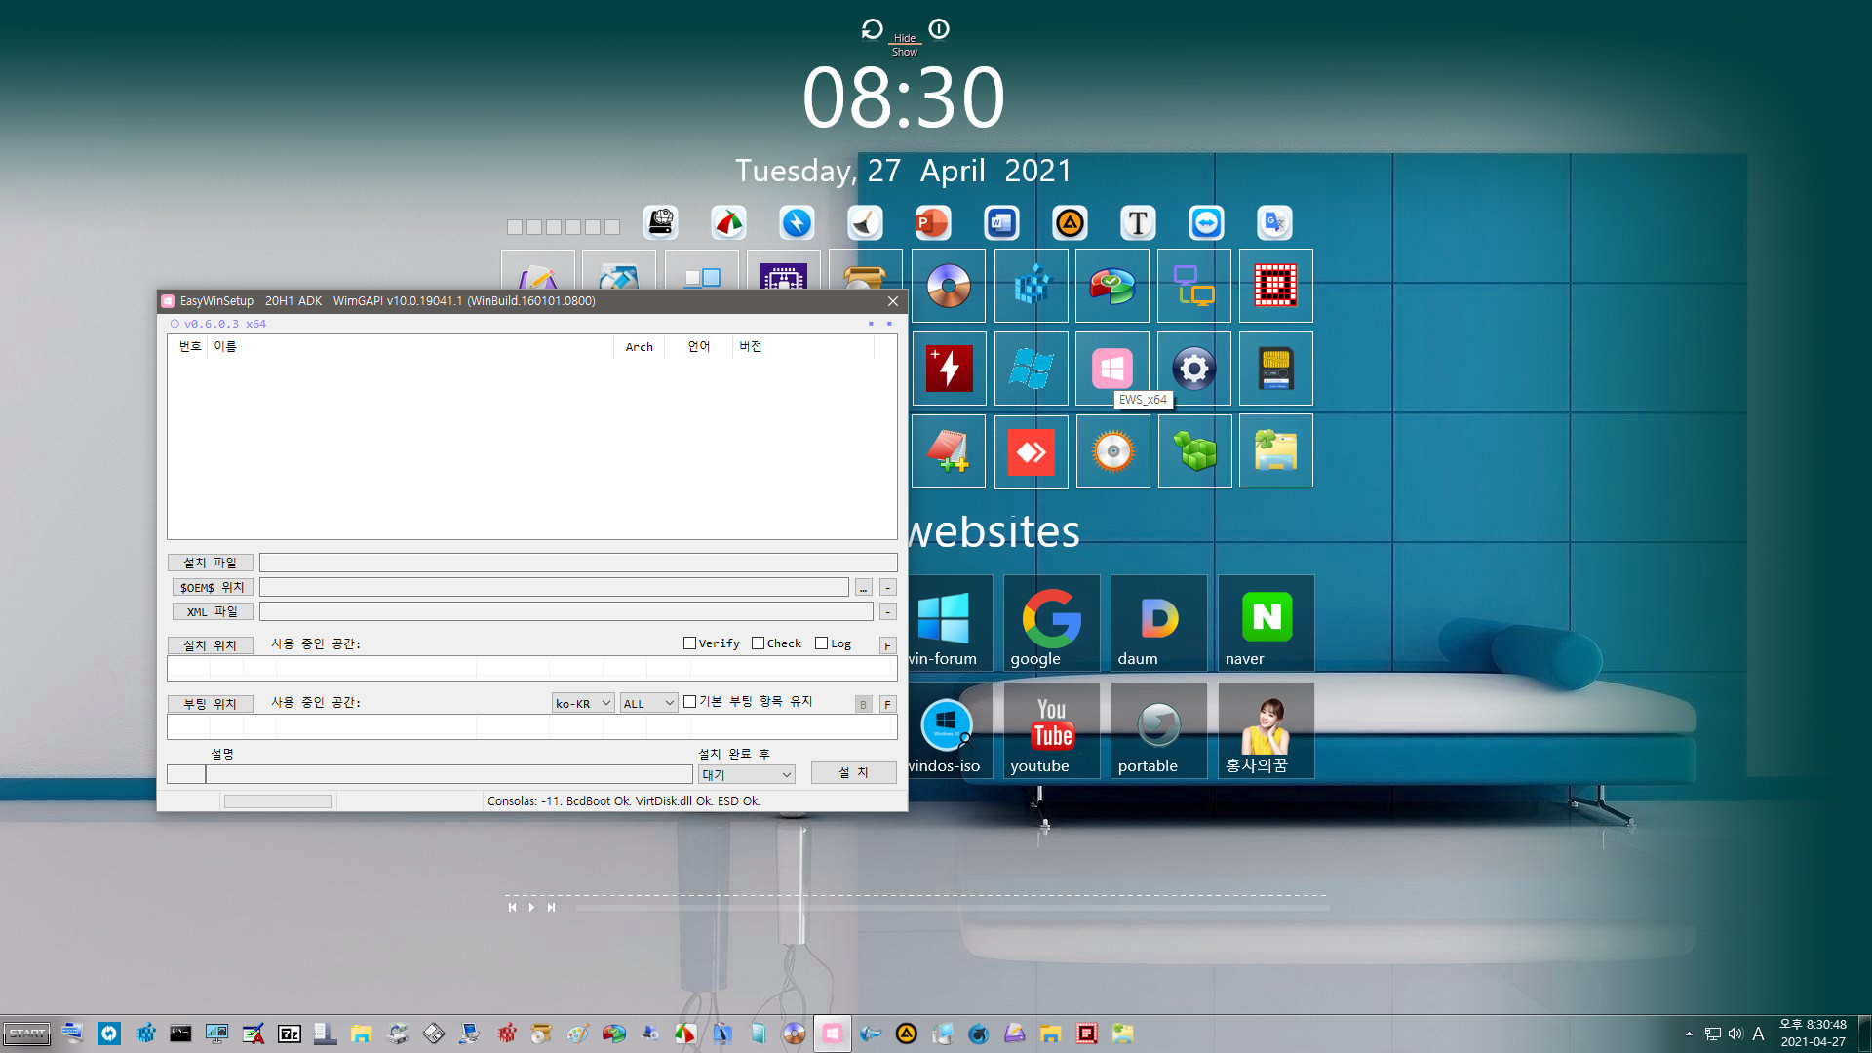
Task: Open the AIMP orange triangle dock icon
Action: 1070,223
